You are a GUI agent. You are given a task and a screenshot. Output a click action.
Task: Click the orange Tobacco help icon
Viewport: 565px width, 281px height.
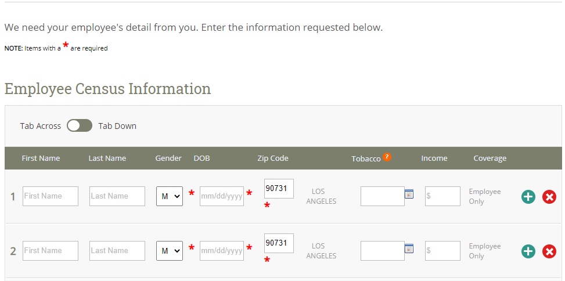pyautogui.click(x=387, y=157)
